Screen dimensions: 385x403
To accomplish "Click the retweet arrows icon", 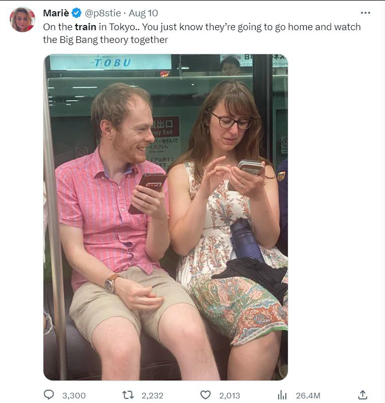I will click(x=128, y=395).
